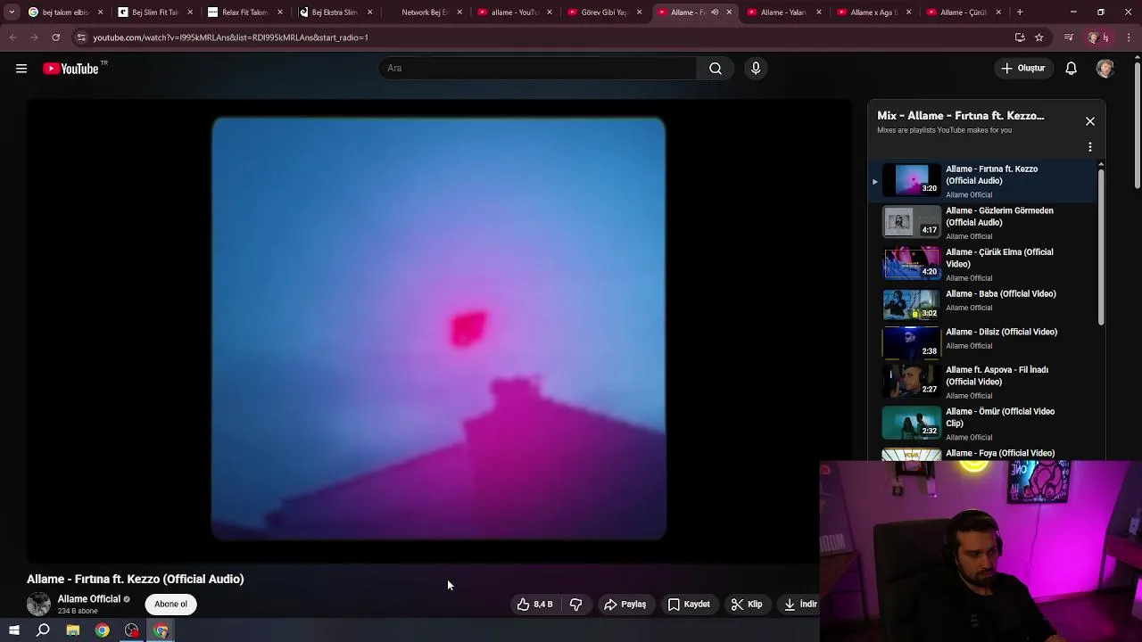Close the 'bej takım elbise' tab
Viewport: 1142px width, 642px height.
click(100, 12)
